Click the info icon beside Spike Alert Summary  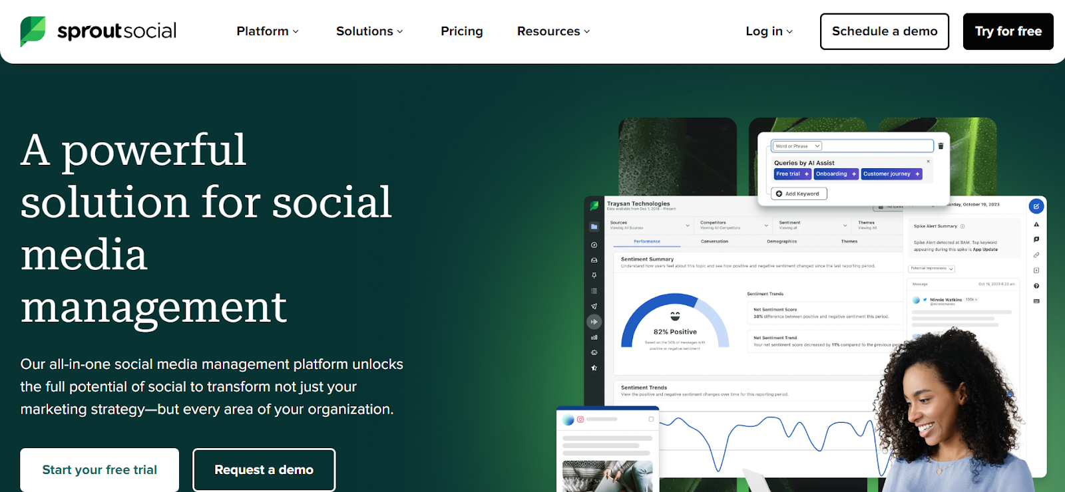coord(962,226)
